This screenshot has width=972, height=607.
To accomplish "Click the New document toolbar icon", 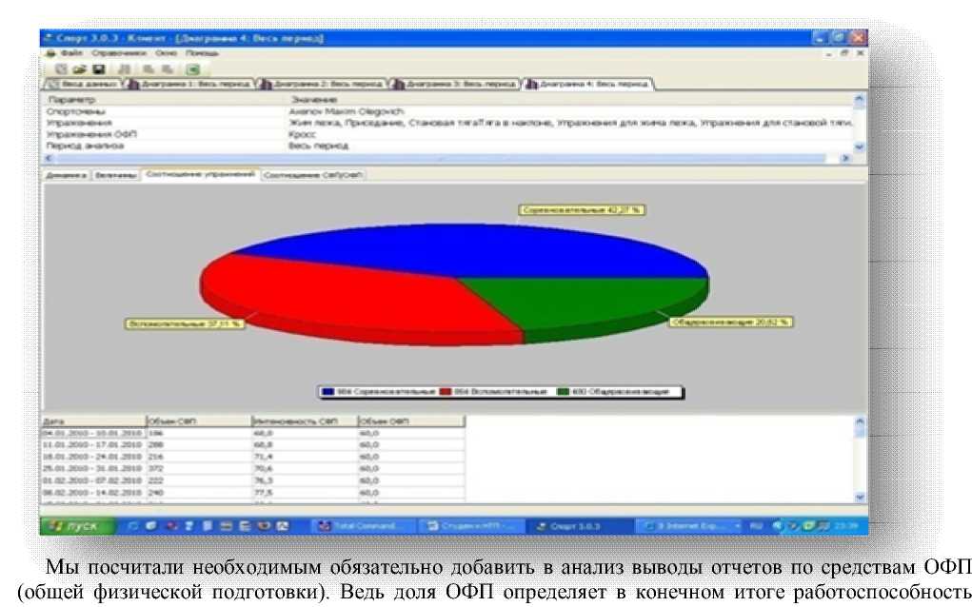I will (61, 69).
